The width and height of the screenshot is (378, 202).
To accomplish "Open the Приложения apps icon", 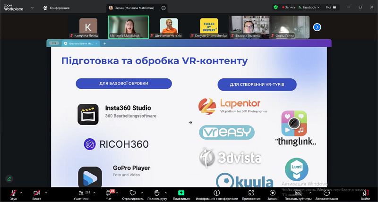I will click(x=251, y=194).
